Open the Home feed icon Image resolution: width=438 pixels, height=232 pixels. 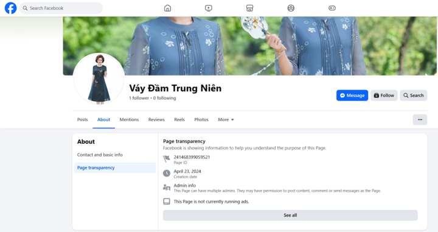168,8
